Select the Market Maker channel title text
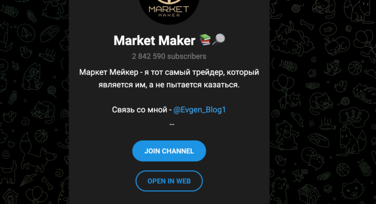Screen dimensions: 376x204 (x=154, y=40)
